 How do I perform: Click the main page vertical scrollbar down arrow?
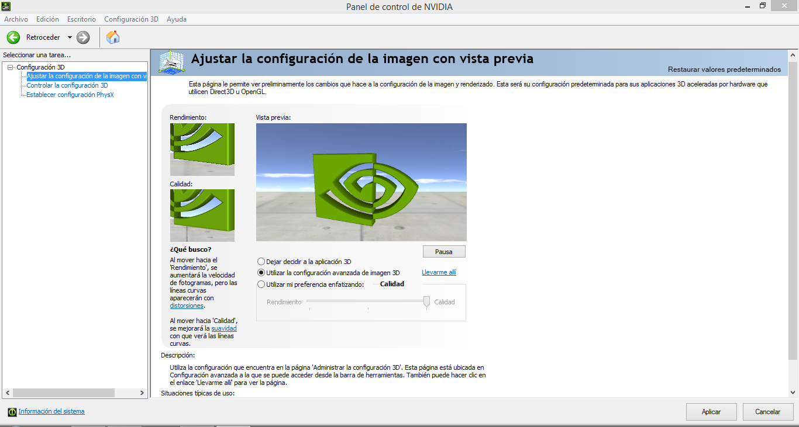(793, 393)
